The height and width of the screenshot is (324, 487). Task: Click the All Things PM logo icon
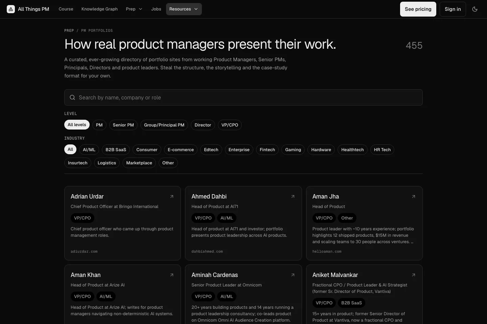click(11, 9)
